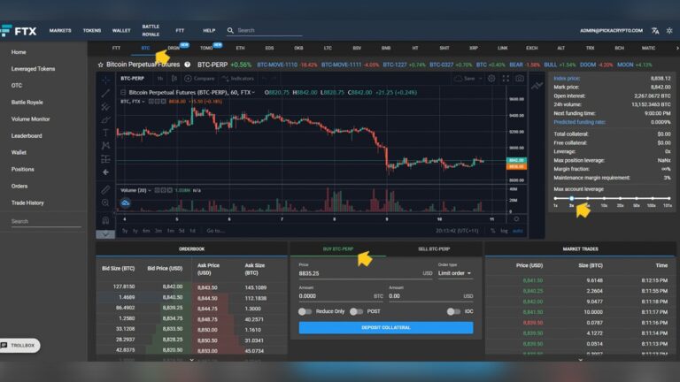Click the Predicted funding rate link
The image size is (680, 382).
(x=579, y=122)
